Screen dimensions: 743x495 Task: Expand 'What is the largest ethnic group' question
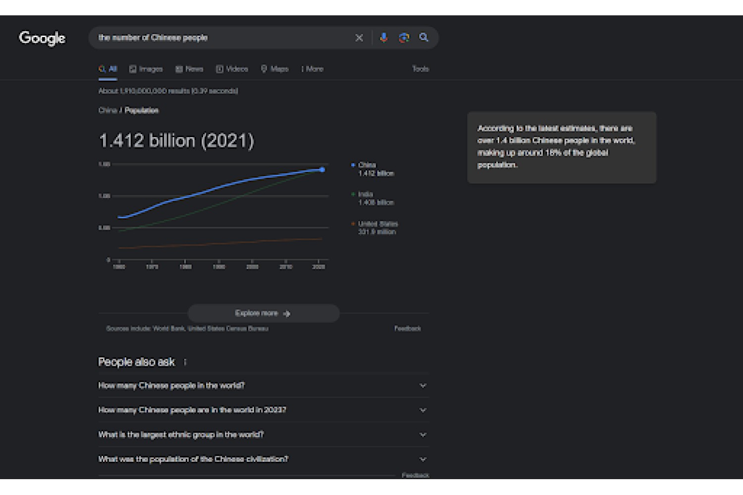coord(263,435)
